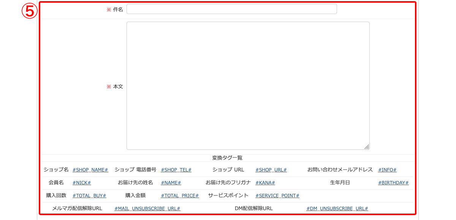Image resolution: width=456 pixels, height=220 pixels.
Task: Insert the #MAIL_UNSUBSCRIBE_URL# tag
Action: (147, 209)
